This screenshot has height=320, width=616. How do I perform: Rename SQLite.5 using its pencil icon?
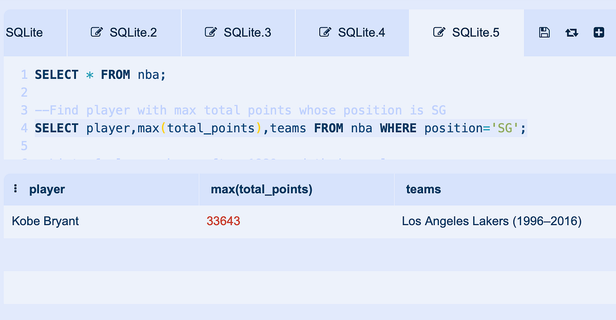[439, 31]
